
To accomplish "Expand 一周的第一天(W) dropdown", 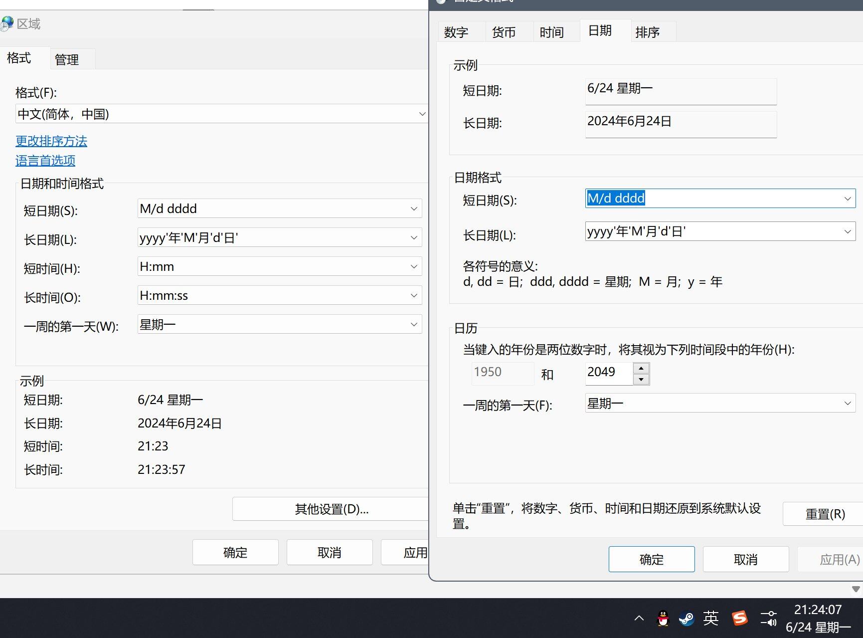I will click(414, 324).
